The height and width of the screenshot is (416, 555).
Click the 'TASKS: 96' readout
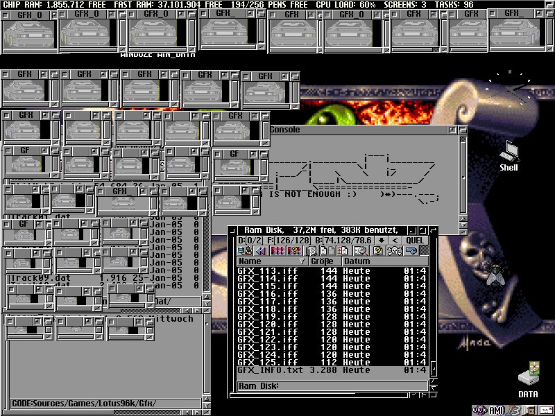click(454, 5)
